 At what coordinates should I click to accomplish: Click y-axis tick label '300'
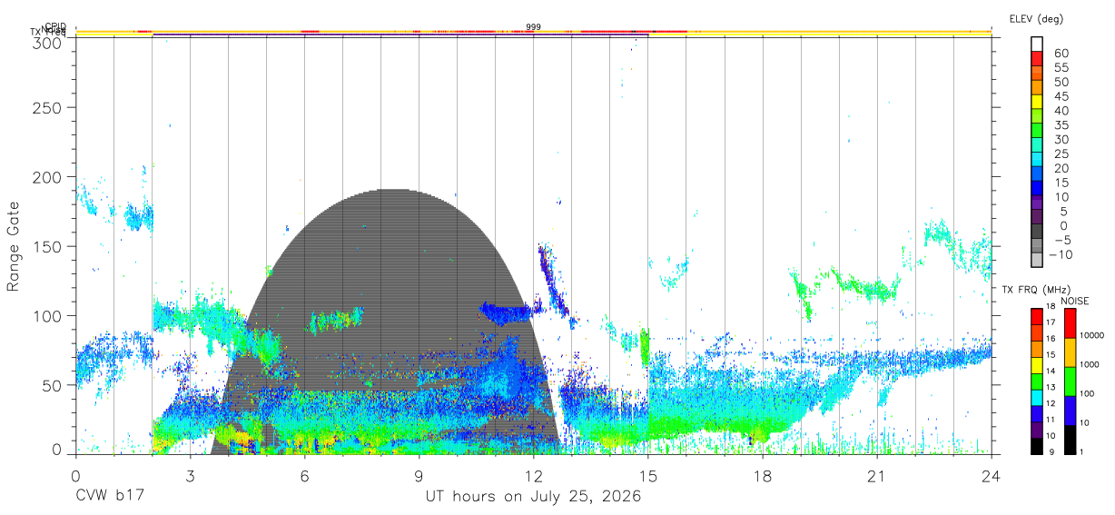[47, 42]
